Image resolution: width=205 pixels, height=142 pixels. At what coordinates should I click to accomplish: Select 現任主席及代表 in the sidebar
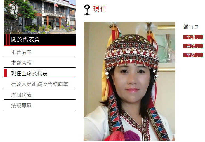(29, 73)
